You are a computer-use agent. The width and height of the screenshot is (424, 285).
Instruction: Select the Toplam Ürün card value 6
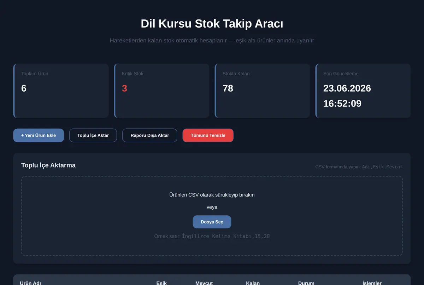(x=24, y=88)
